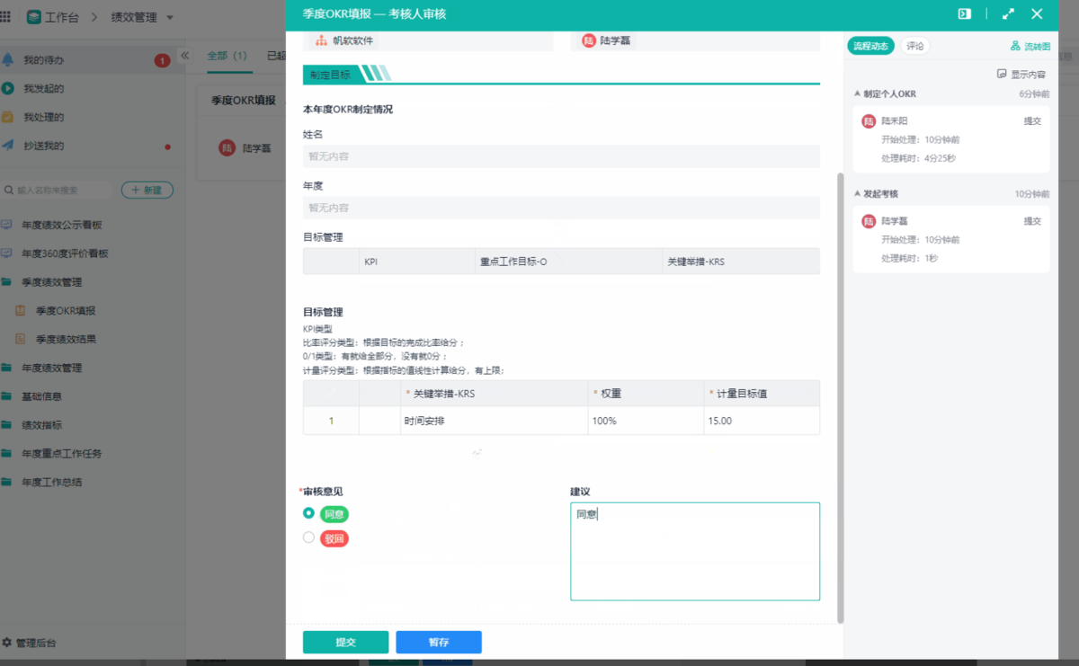Click the 暂存 save draft button
Viewport: 1079px width, 666px height.
(438, 642)
